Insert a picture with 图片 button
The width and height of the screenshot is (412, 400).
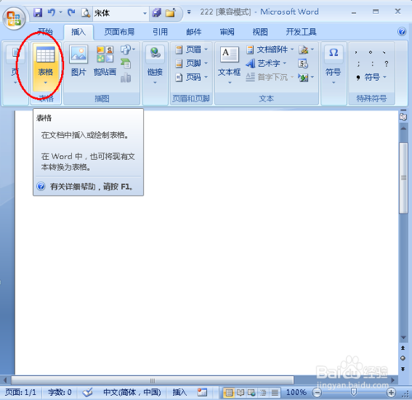tap(78, 61)
